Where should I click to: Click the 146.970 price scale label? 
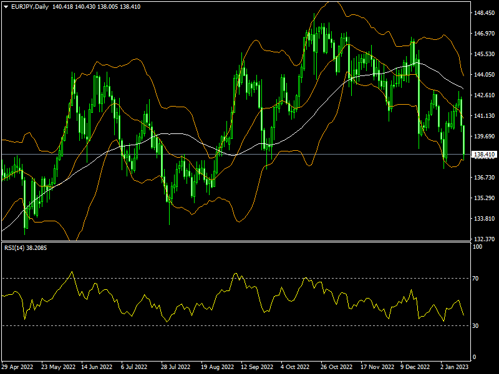[485, 34]
